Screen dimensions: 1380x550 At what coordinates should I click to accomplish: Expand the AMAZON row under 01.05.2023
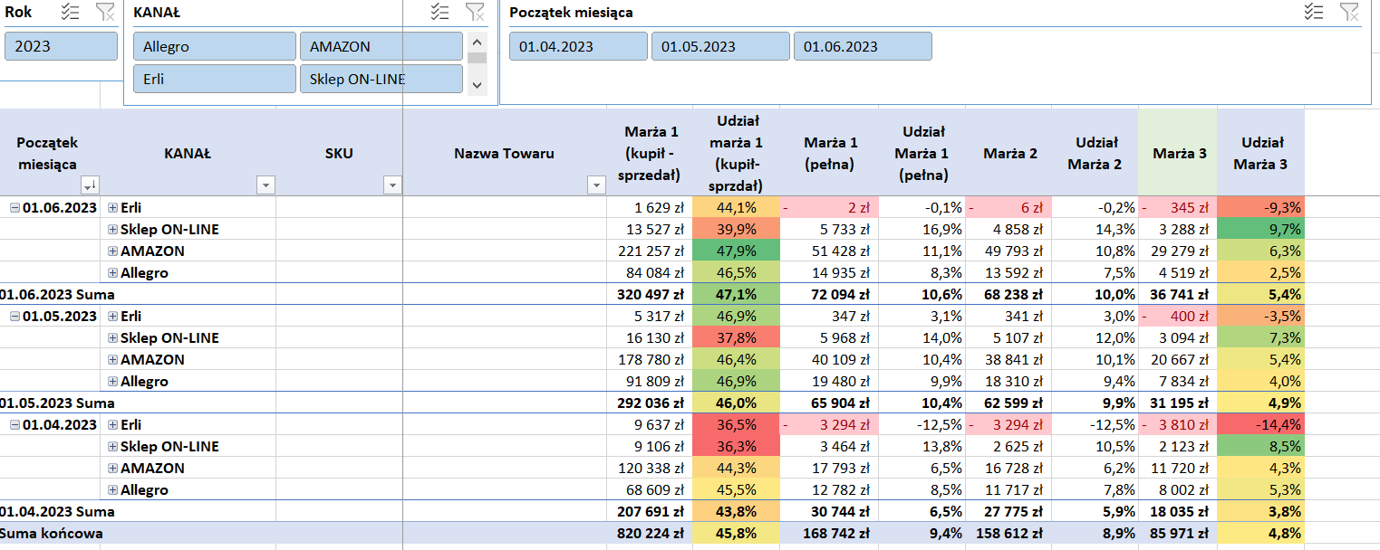point(113,360)
